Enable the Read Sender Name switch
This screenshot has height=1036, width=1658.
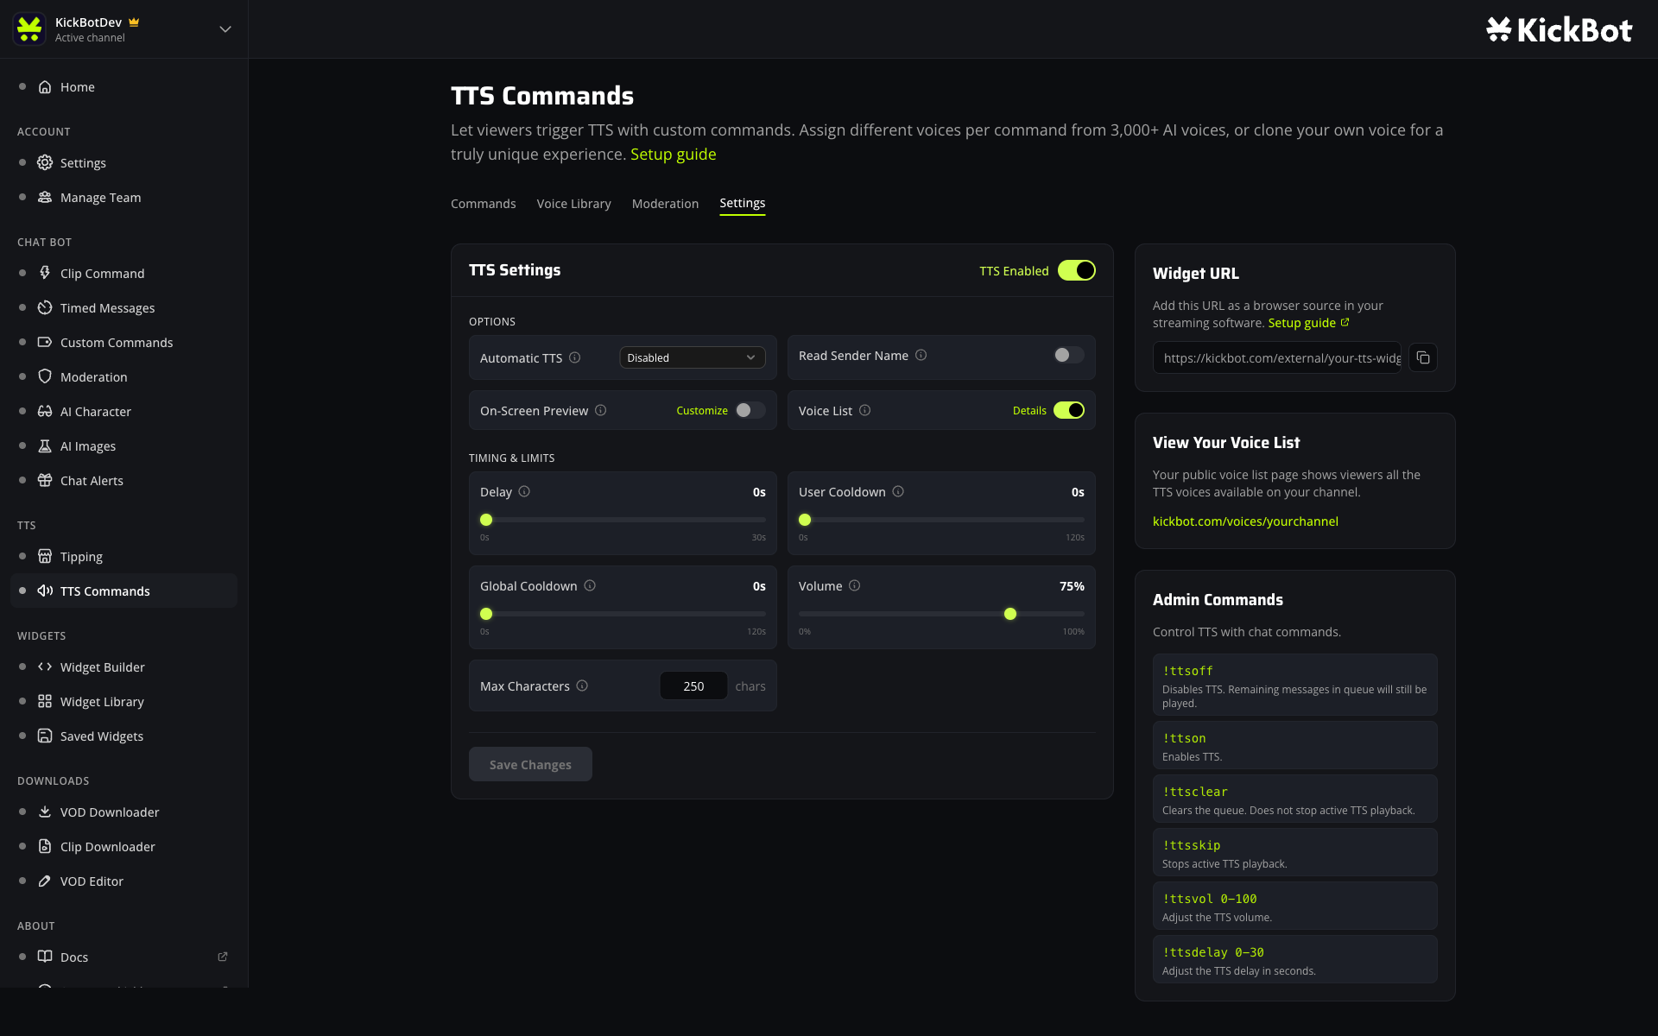(1069, 355)
